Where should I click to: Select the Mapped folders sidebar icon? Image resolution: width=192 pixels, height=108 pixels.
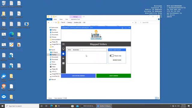pyautogui.click(x=63, y=53)
